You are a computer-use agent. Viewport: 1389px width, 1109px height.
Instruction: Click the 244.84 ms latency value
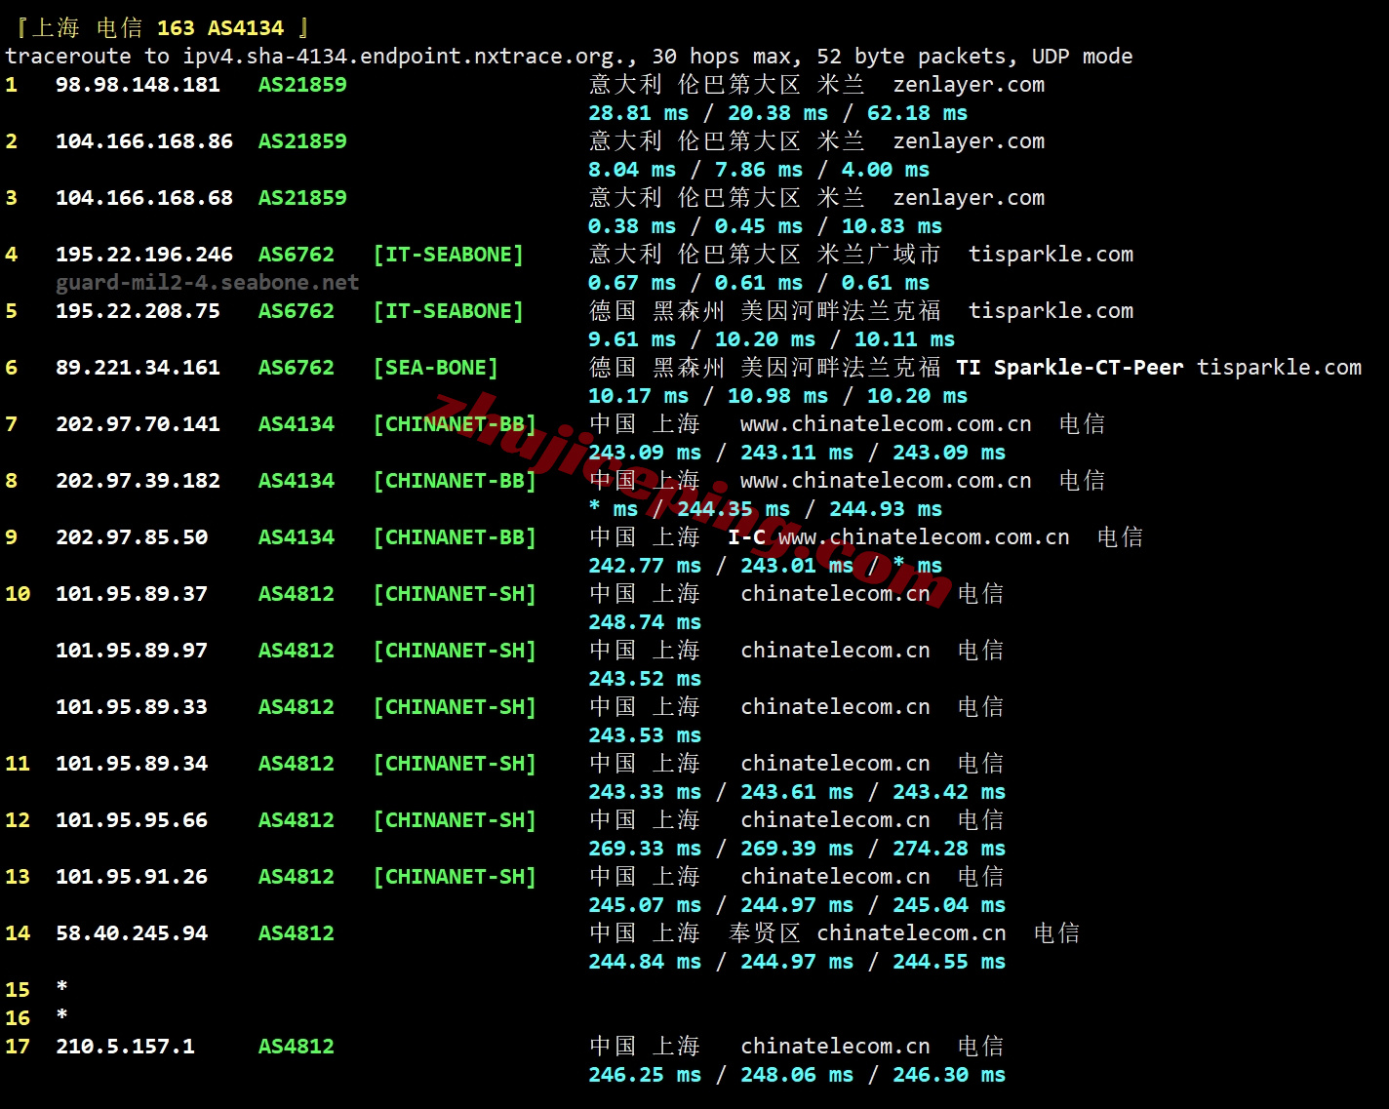point(645,962)
